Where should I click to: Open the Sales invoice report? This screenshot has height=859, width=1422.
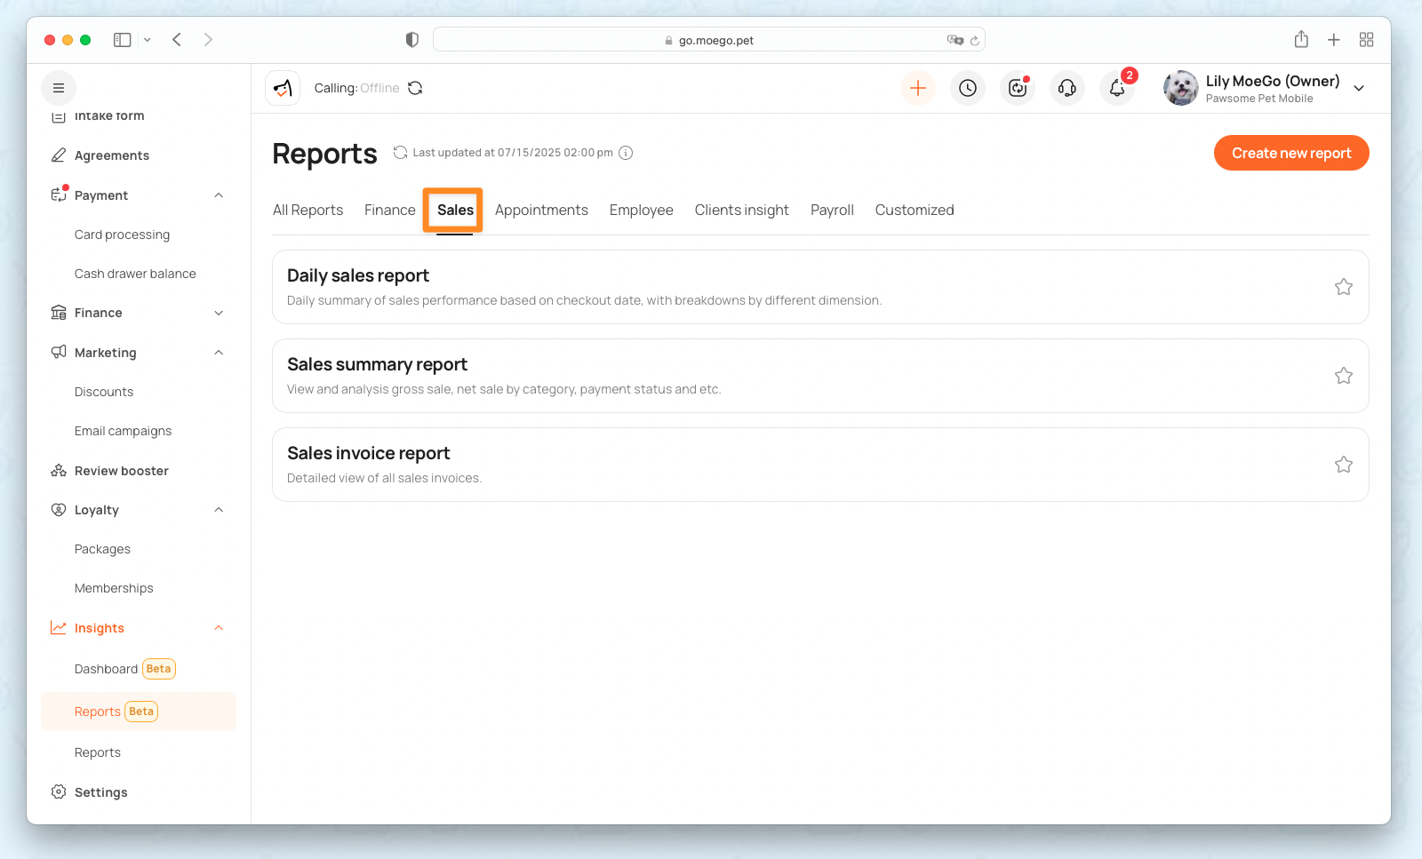[820, 465]
